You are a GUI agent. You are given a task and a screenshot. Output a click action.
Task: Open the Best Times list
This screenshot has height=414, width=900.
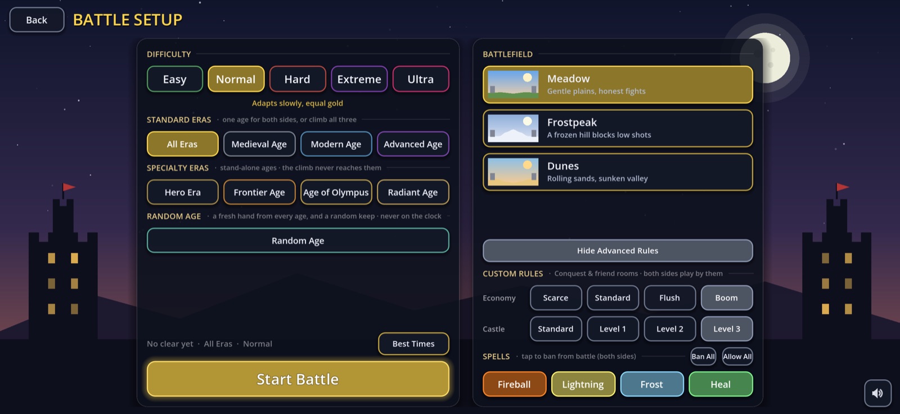click(x=413, y=344)
